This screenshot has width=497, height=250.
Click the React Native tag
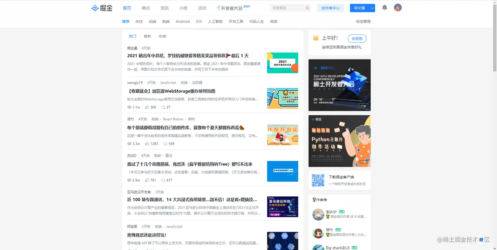pyautogui.click(x=173, y=119)
